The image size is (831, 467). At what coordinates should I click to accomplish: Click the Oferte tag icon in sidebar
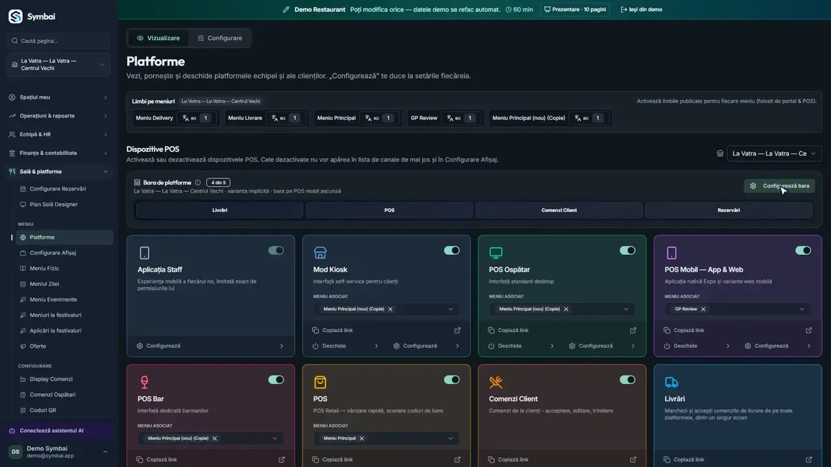pos(23,346)
